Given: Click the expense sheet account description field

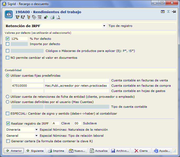Looking at the screenshot, I should pyautogui.click(x=77, y=91).
